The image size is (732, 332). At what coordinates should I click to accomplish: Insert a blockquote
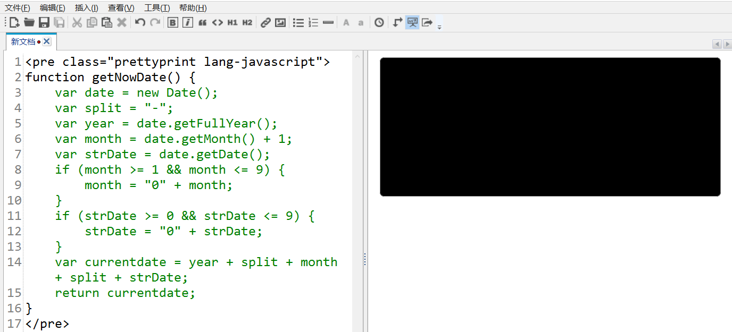coord(202,22)
